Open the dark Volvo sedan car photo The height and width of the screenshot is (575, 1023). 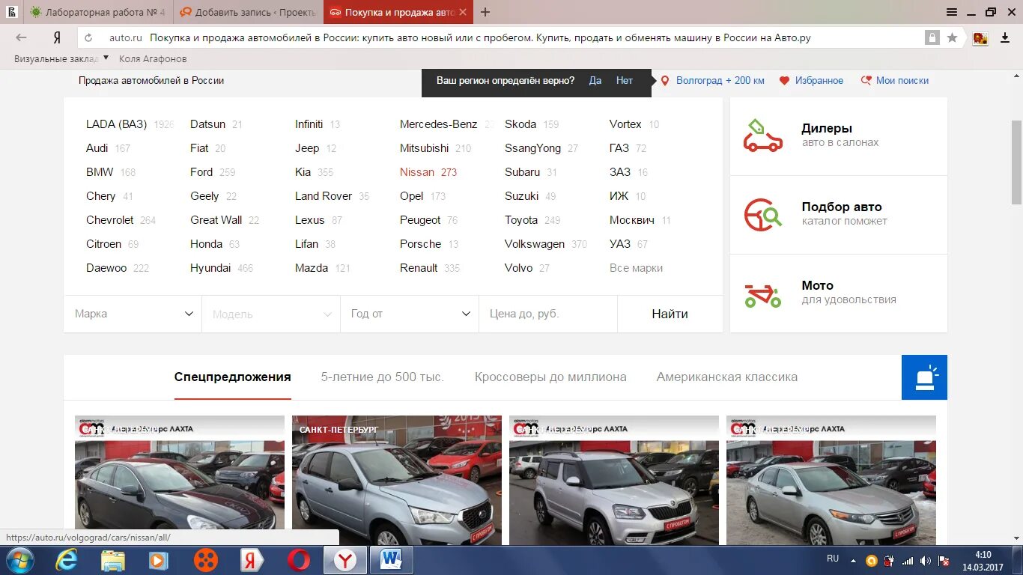[180, 481]
